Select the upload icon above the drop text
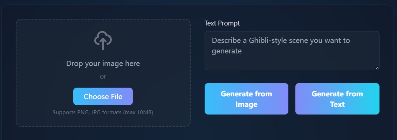This screenshot has width=397, height=140. coord(103,40)
